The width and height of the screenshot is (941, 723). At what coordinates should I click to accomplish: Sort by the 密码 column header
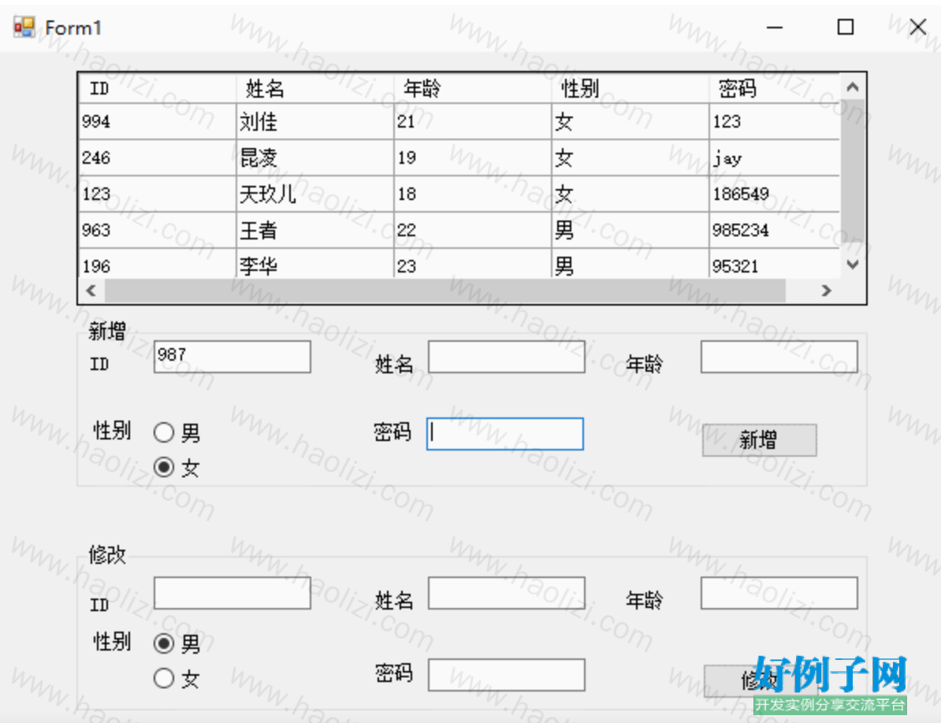click(x=775, y=89)
